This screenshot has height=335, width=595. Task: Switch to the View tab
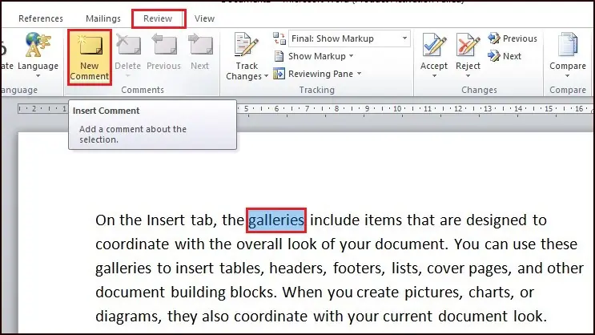[204, 18]
